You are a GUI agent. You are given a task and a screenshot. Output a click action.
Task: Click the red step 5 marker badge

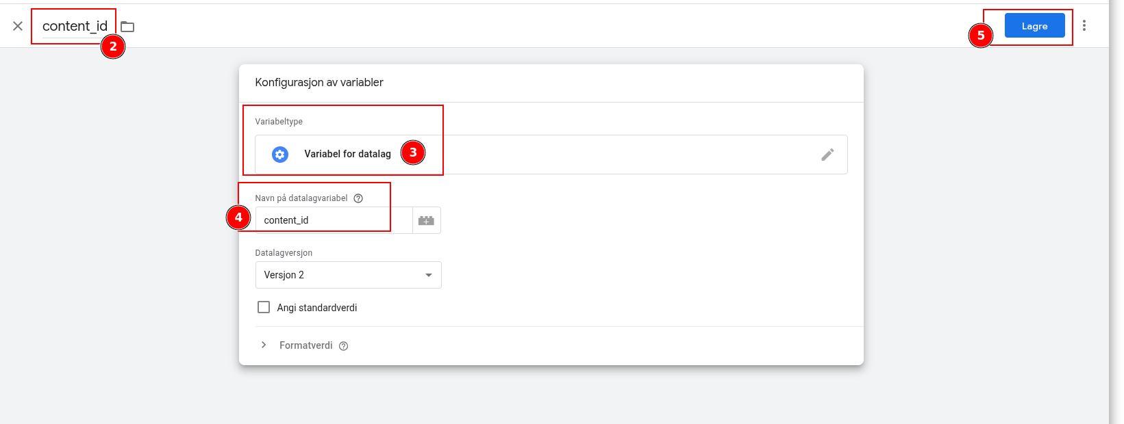(980, 36)
